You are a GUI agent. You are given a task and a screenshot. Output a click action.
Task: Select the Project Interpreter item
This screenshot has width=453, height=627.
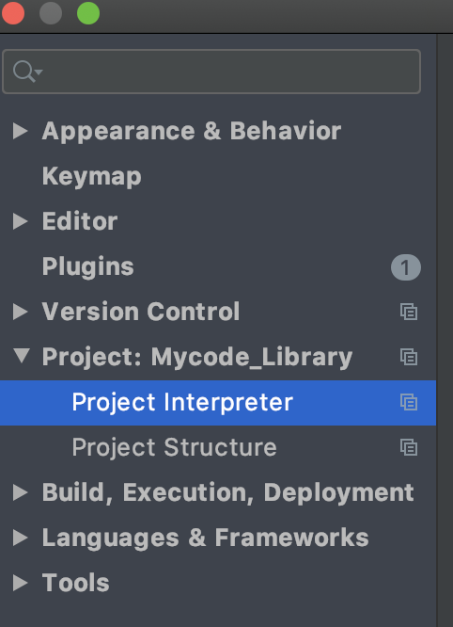pos(218,403)
